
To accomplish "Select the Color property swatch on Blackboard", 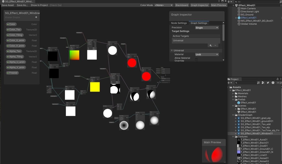I will pos(11,24).
